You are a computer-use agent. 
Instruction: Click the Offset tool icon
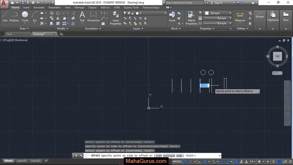(x=73, y=23)
